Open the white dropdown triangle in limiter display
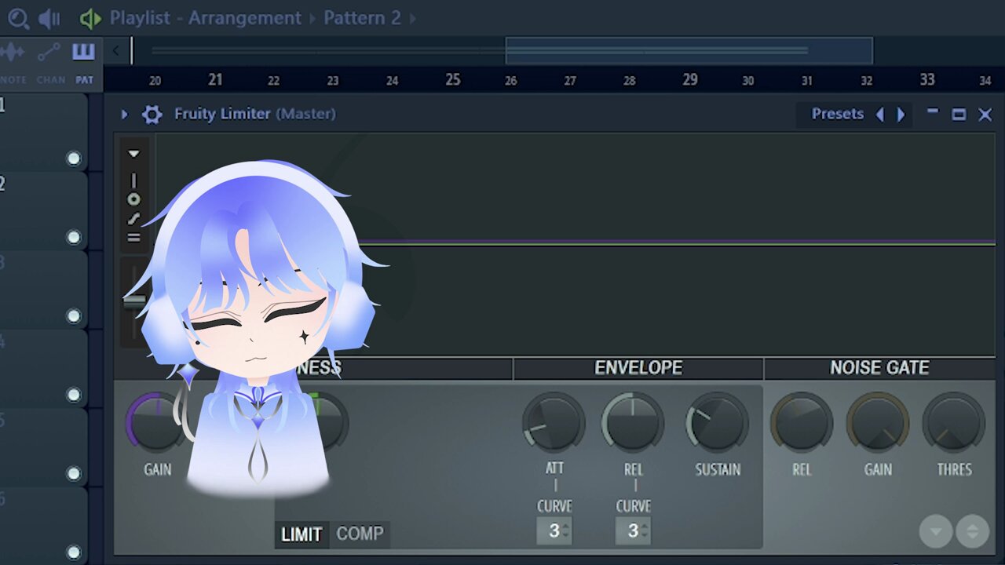The image size is (1005, 565). pyautogui.click(x=133, y=154)
